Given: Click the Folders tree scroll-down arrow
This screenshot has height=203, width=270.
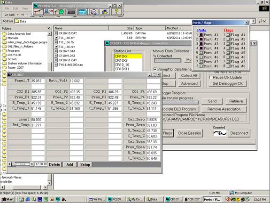Looking at the screenshot, I should pyautogui.click(x=49, y=183).
